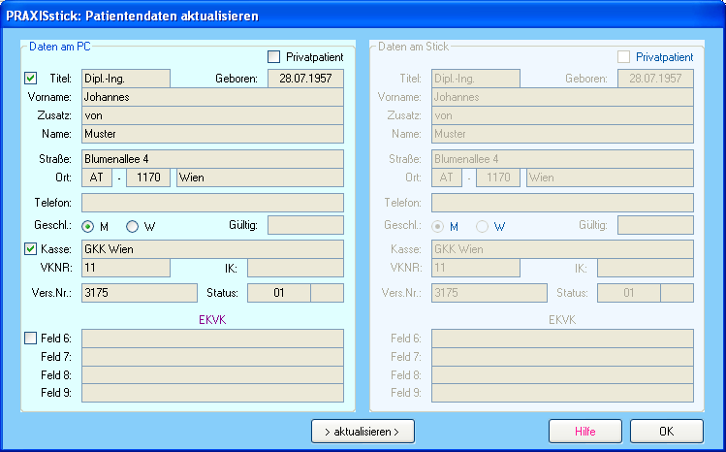Click the Kasse field GKK Wien on Stick
This screenshot has height=452, width=726.
coord(562,249)
